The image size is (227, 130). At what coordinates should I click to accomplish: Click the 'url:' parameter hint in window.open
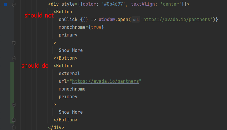point(136,20)
